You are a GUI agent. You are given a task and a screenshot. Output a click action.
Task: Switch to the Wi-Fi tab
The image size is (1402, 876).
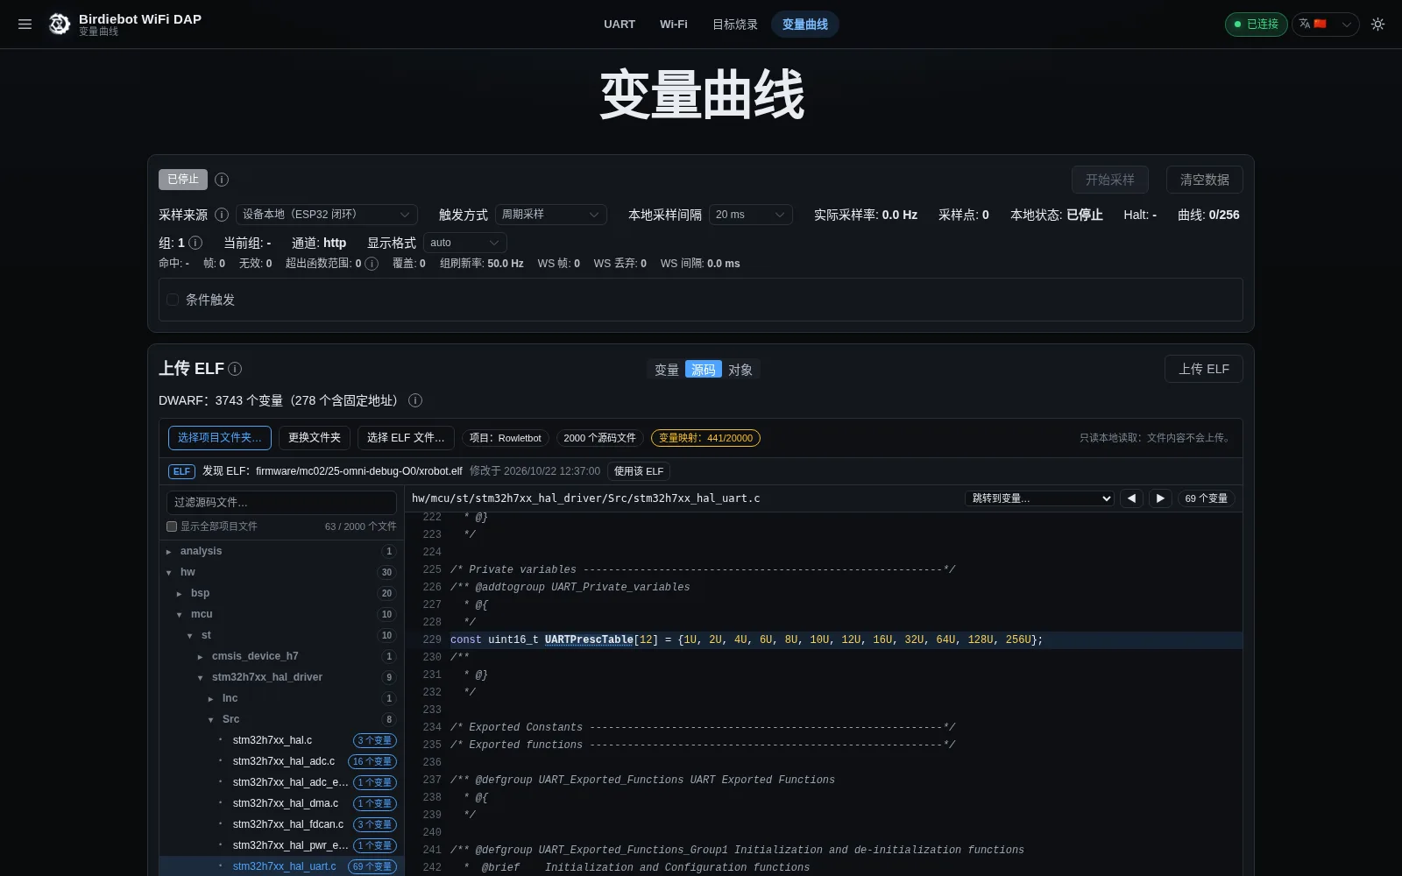click(x=674, y=25)
